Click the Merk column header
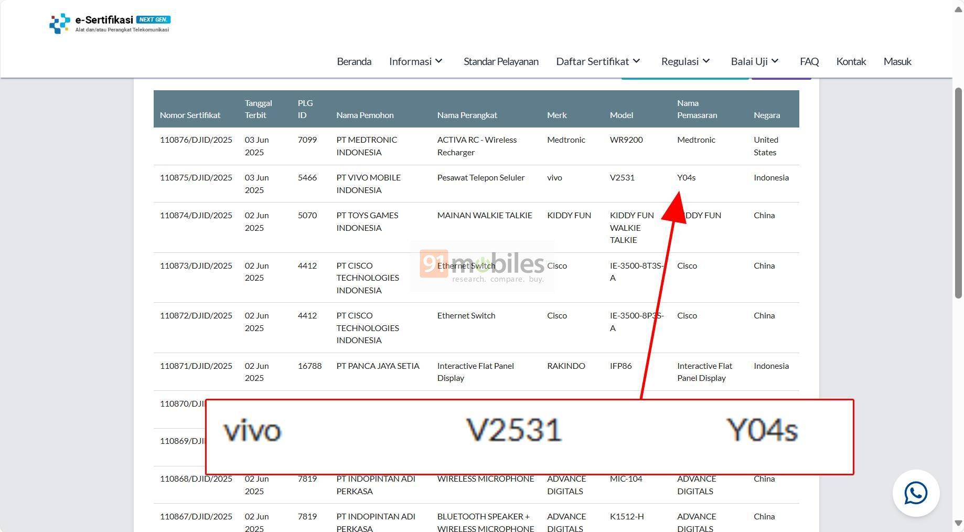 pos(556,115)
